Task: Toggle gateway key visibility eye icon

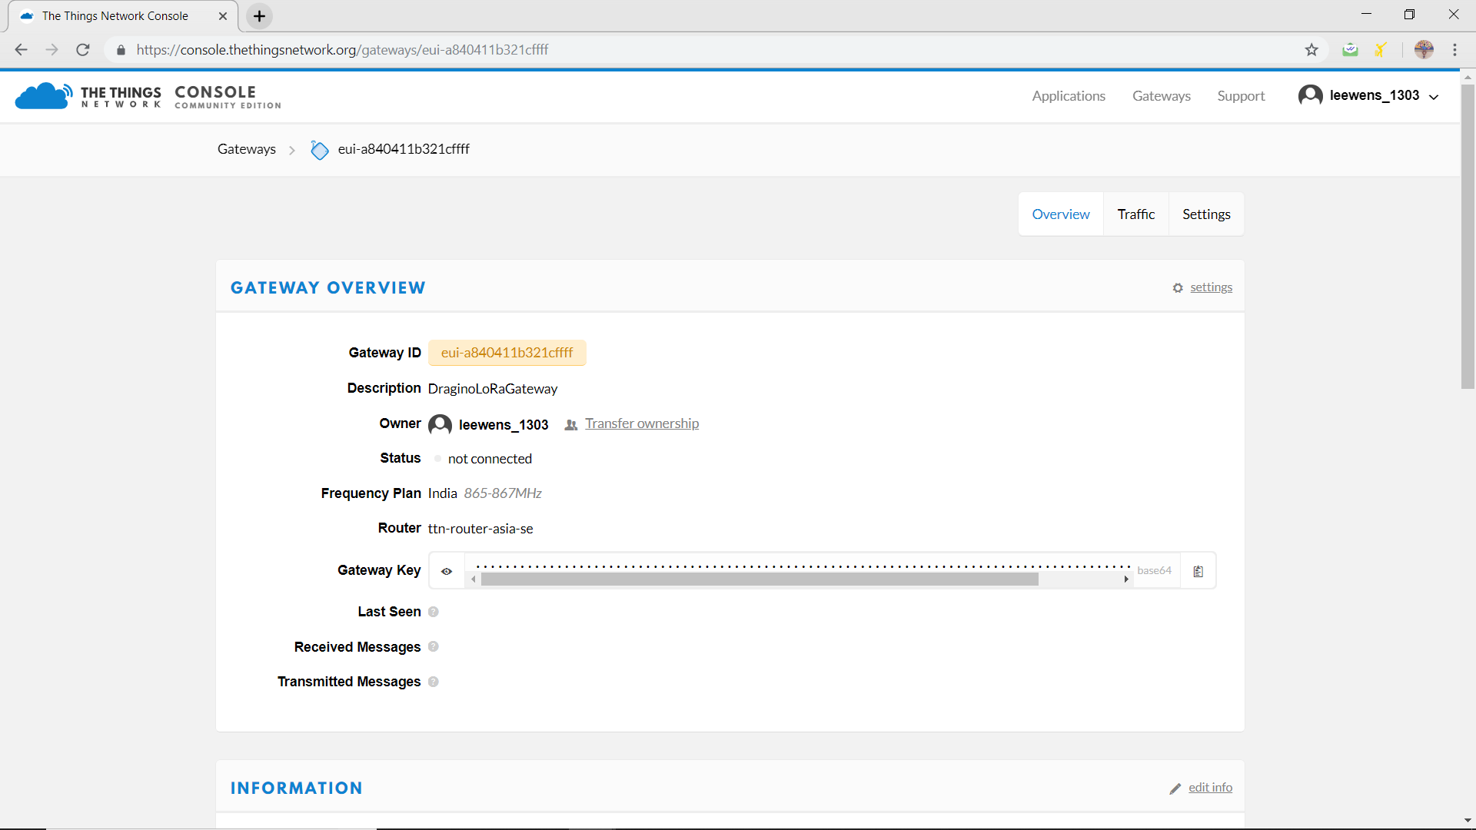Action: (x=447, y=571)
